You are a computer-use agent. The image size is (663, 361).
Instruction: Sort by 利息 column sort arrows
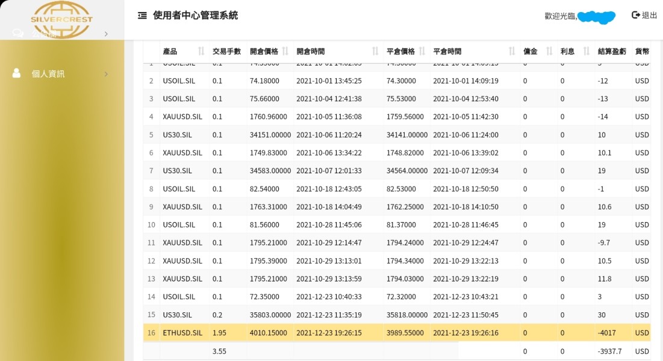[587, 51]
